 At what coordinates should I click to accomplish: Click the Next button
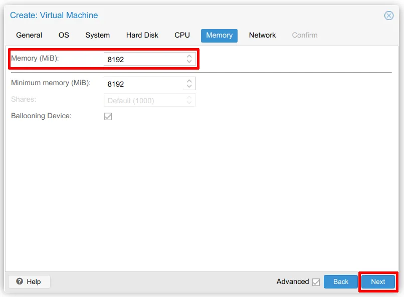(378, 281)
